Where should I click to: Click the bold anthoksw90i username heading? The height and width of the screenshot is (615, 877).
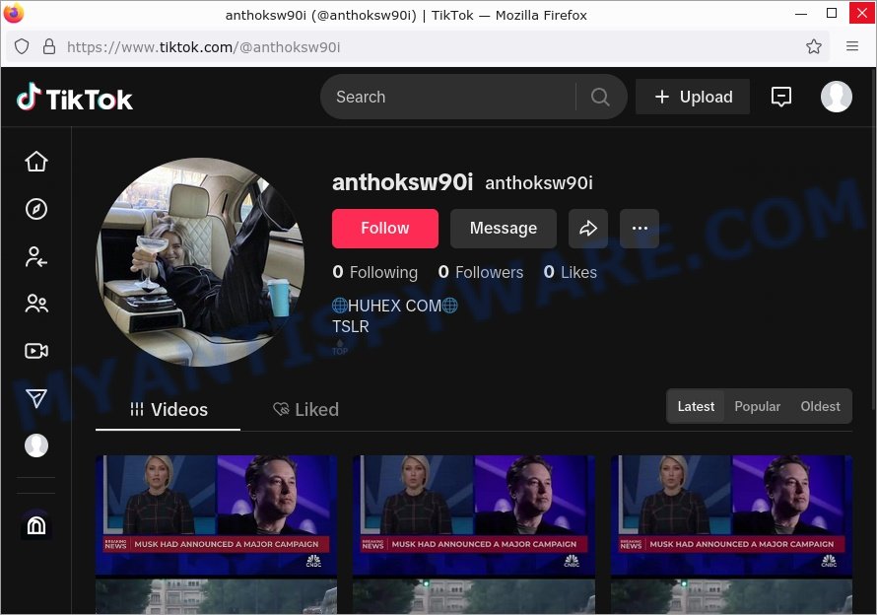[402, 182]
